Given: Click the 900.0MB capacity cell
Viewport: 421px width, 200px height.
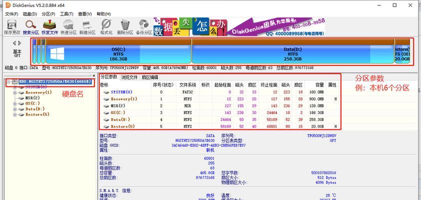Looking at the screenshot, I should (317, 99).
